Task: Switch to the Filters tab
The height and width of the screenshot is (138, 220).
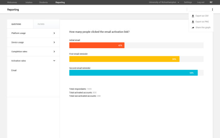Action: tap(41, 24)
